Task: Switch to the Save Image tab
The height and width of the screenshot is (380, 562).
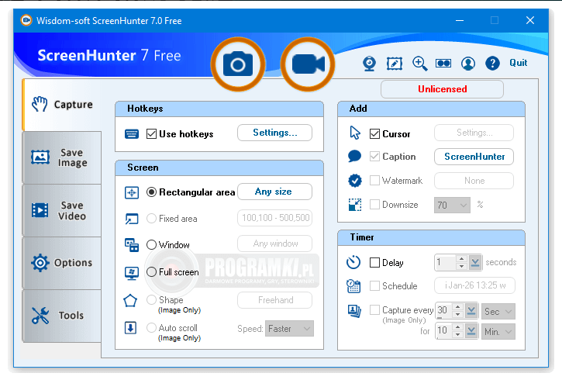Action: point(62,157)
